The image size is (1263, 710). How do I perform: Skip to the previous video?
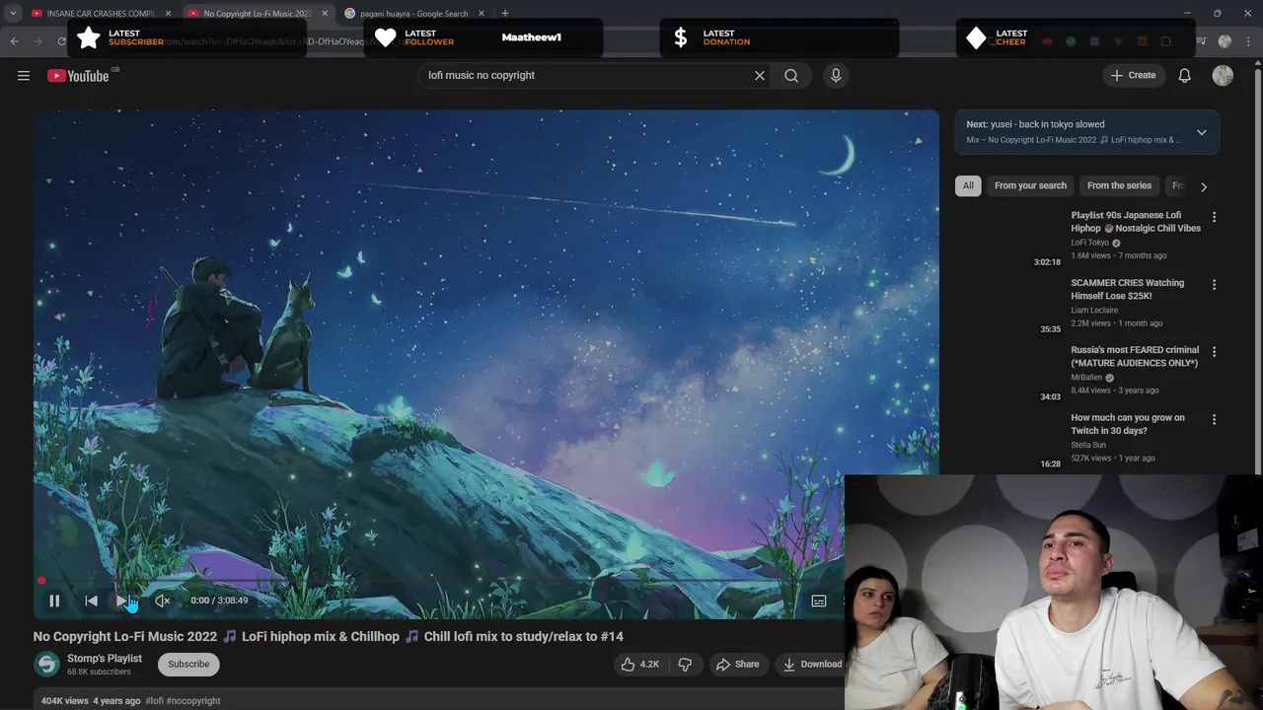pos(91,601)
